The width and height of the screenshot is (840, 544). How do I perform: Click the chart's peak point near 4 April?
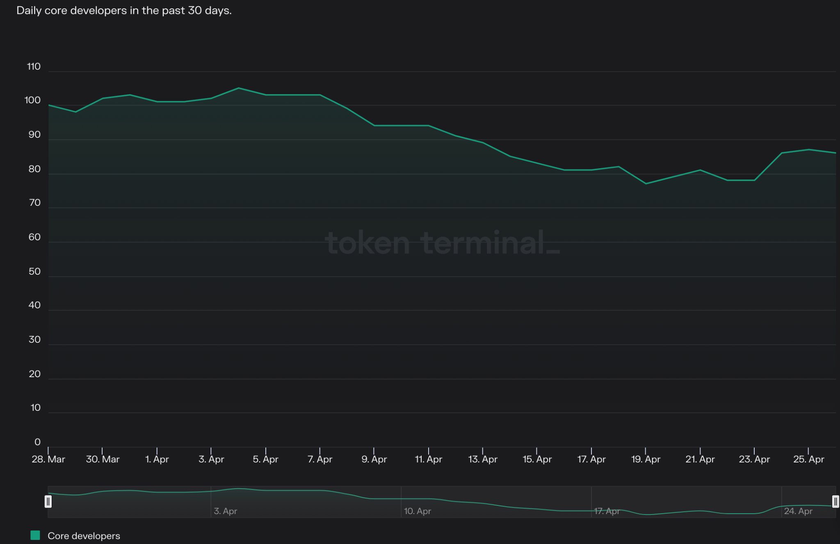[x=239, y=88]
